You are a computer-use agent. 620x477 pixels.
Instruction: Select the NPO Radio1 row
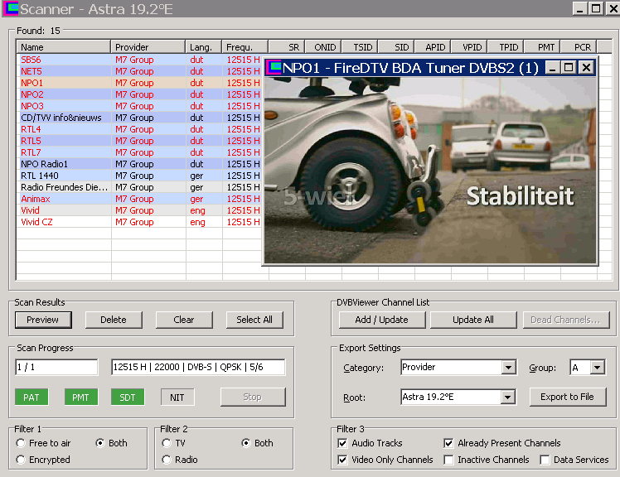click(138, 164)
